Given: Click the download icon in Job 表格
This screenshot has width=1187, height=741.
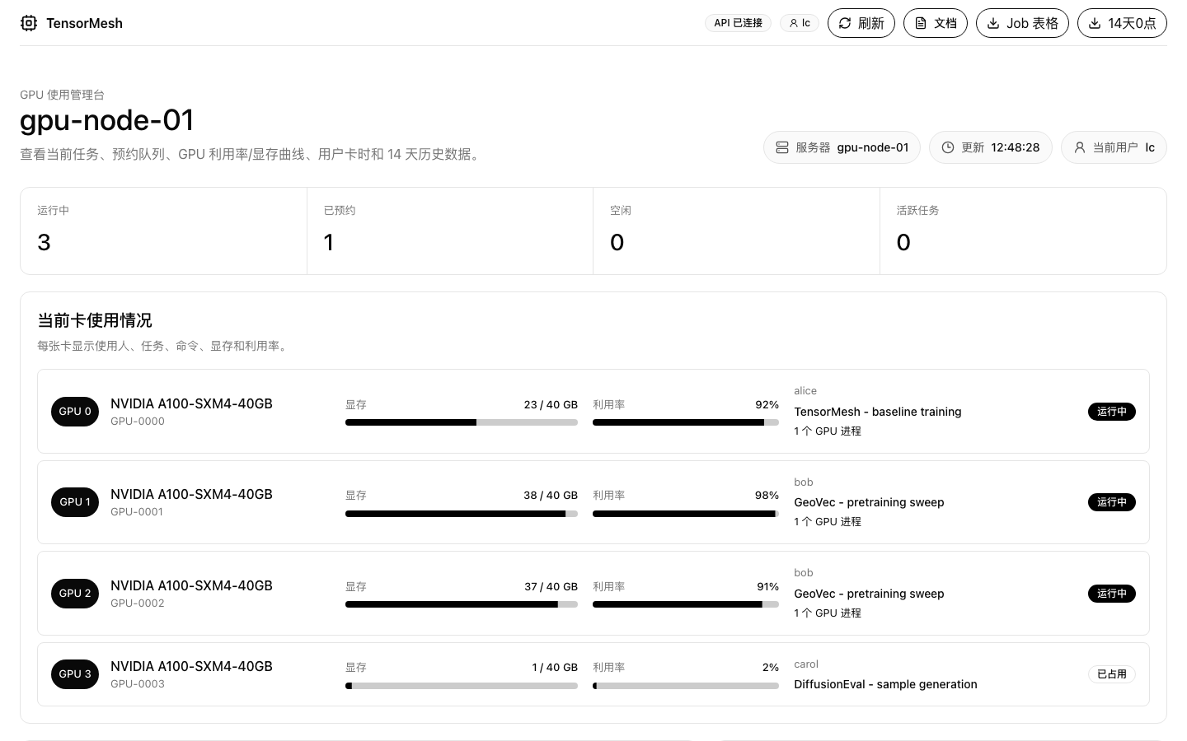Looking at the screenshot, I should pos(993,23).
